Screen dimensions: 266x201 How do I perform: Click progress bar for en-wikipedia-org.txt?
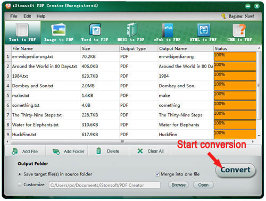pos(235,56)
